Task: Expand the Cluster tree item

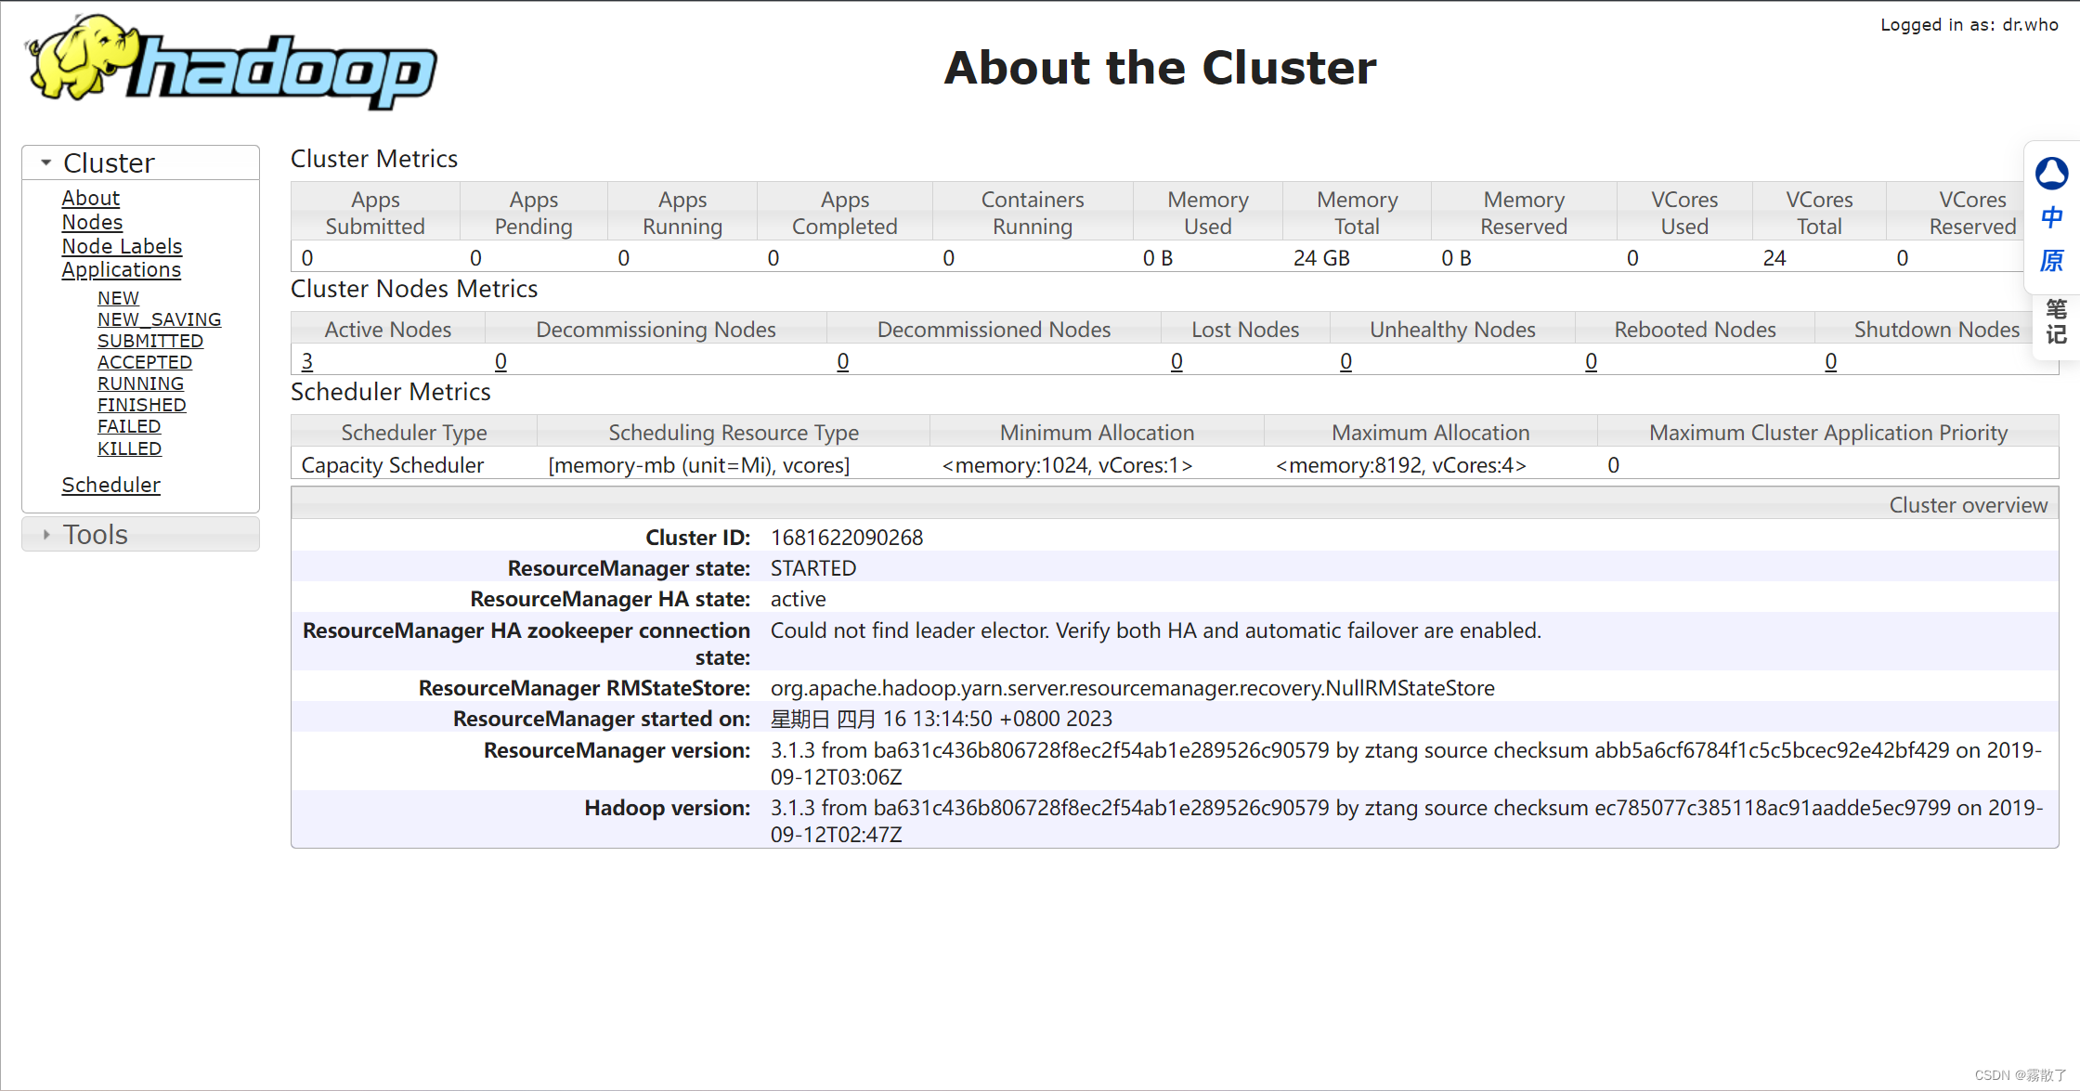Action: point(45,162)
